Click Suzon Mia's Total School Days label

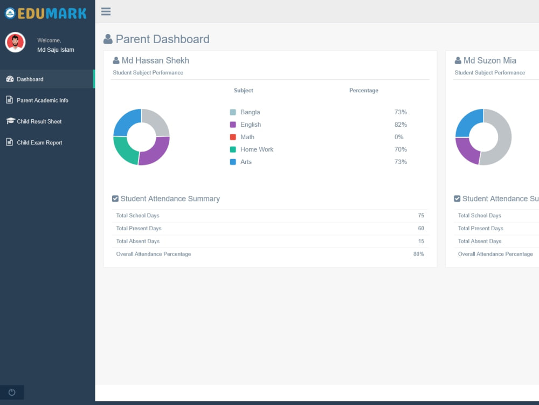(x=480, y=216)
